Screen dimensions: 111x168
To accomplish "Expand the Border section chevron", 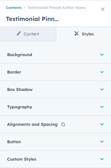I will (x=102, y=72).
